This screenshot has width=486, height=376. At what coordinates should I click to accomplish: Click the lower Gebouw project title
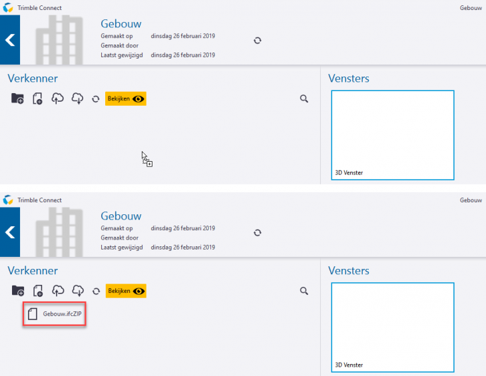pyautogui.click(x=121, y=216)
